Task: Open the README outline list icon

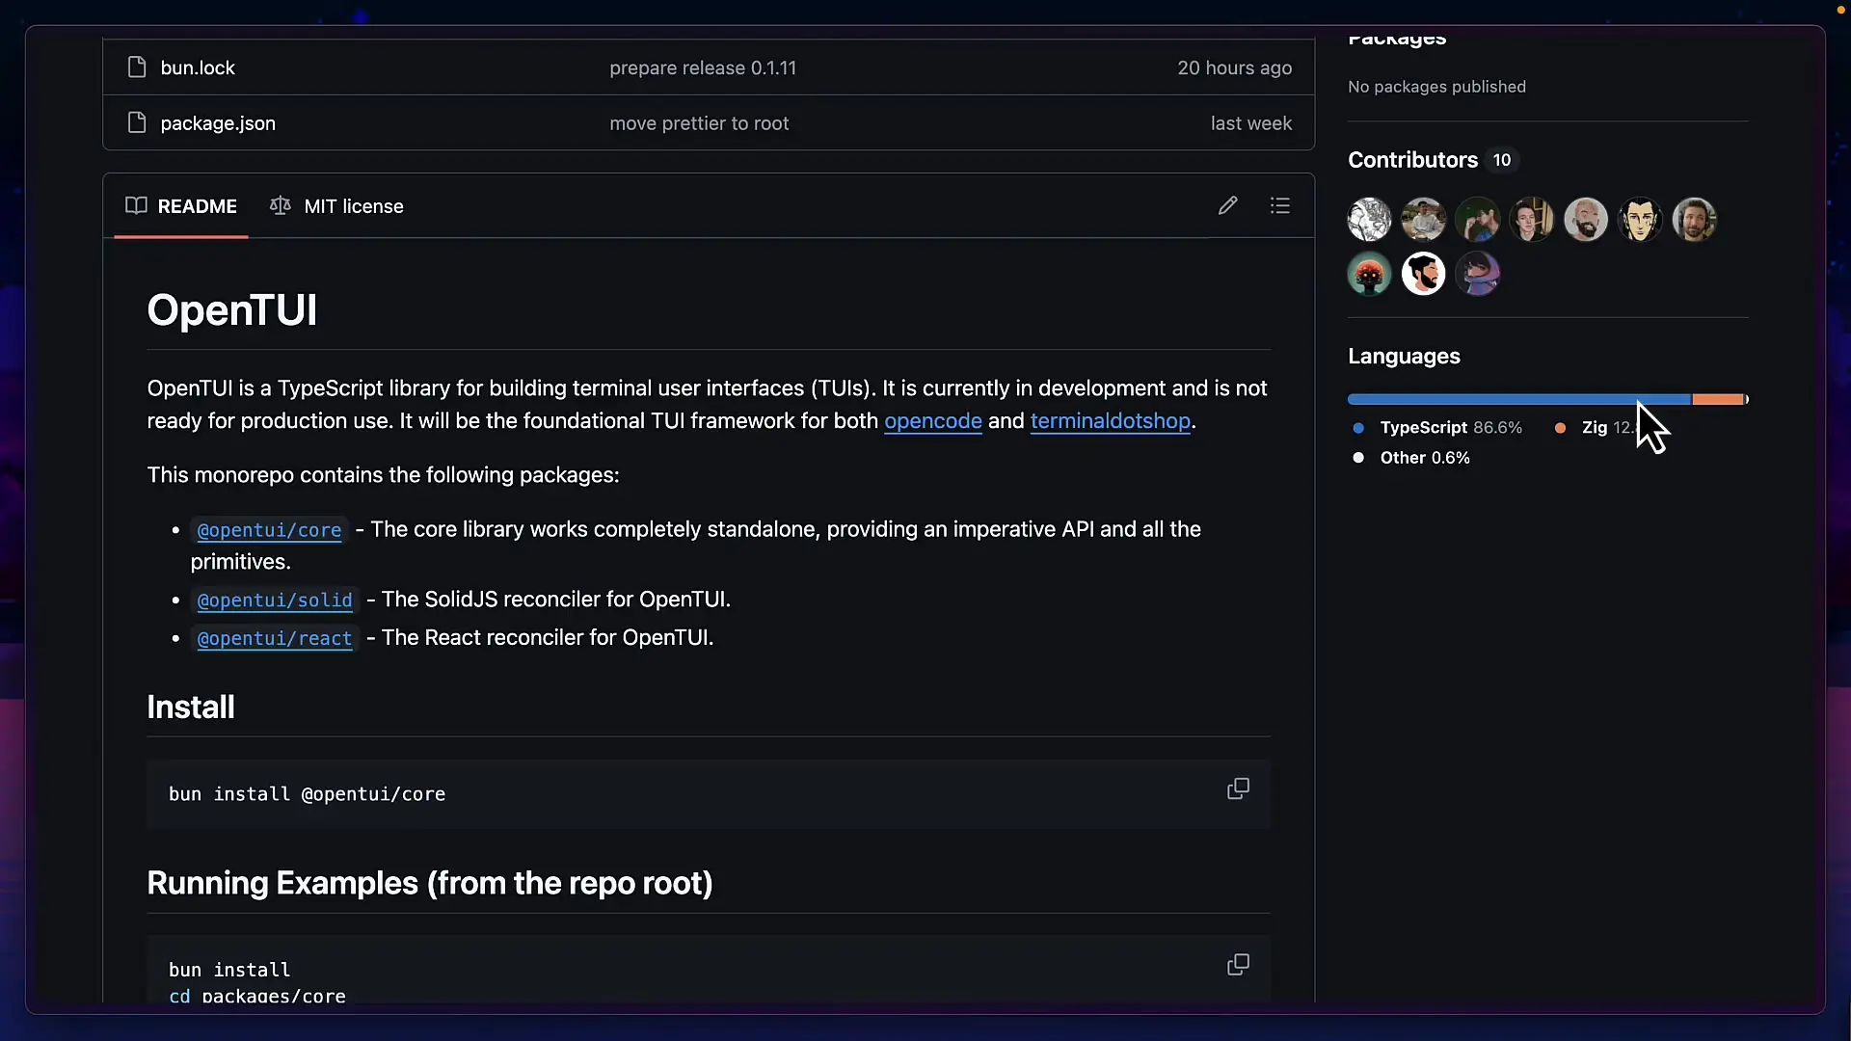Action: [1279, 205]
